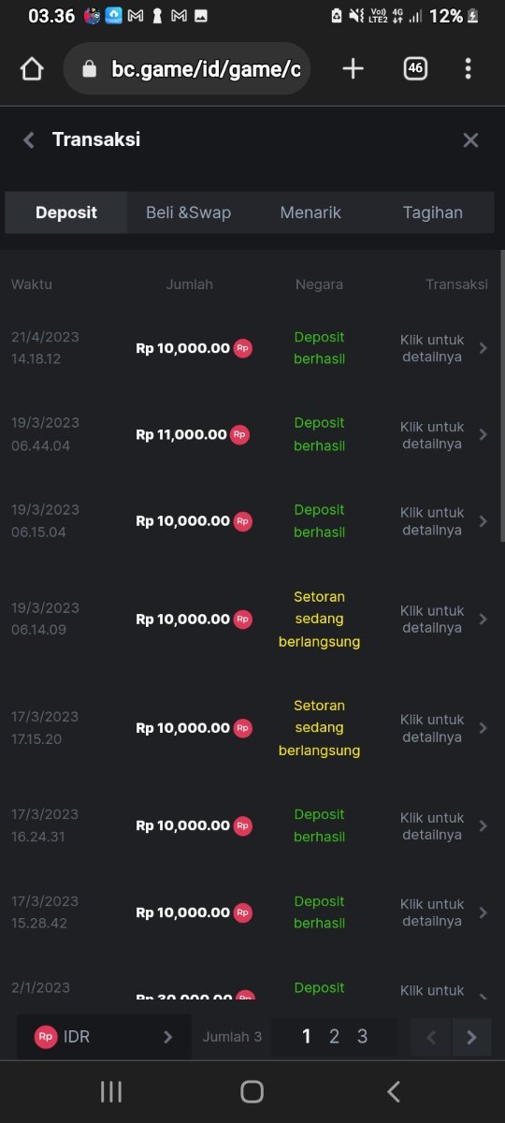Go to page 2 of transactions
Viewport: 505px width, 1123px height.
334,1037
